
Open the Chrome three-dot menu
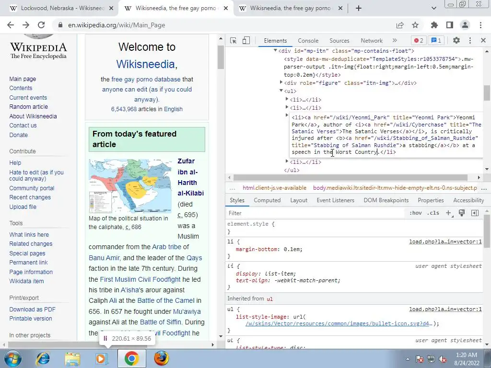(480, 25)
